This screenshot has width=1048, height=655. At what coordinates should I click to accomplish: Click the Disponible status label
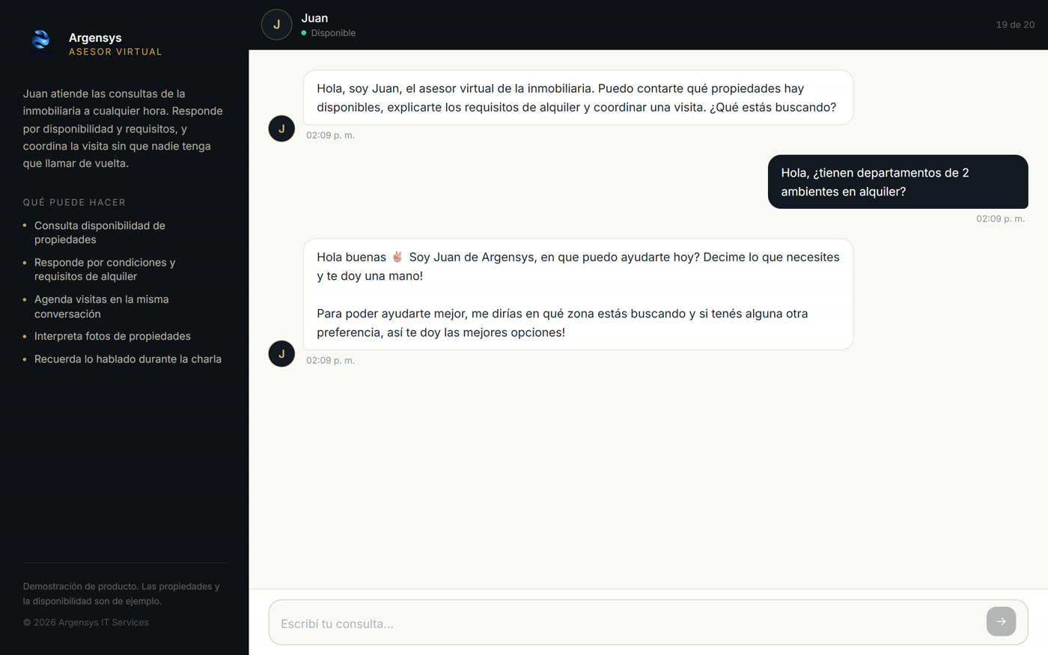coord(333,33)
